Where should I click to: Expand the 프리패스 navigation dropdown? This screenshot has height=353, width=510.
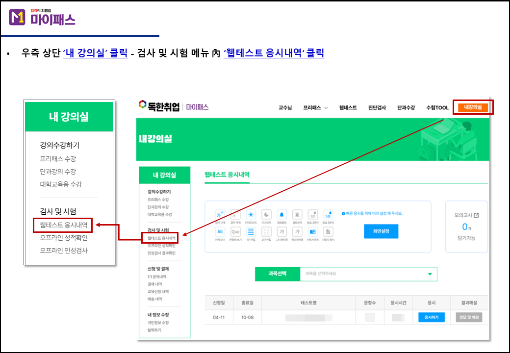pyautogui.click(x=316, y=107)
